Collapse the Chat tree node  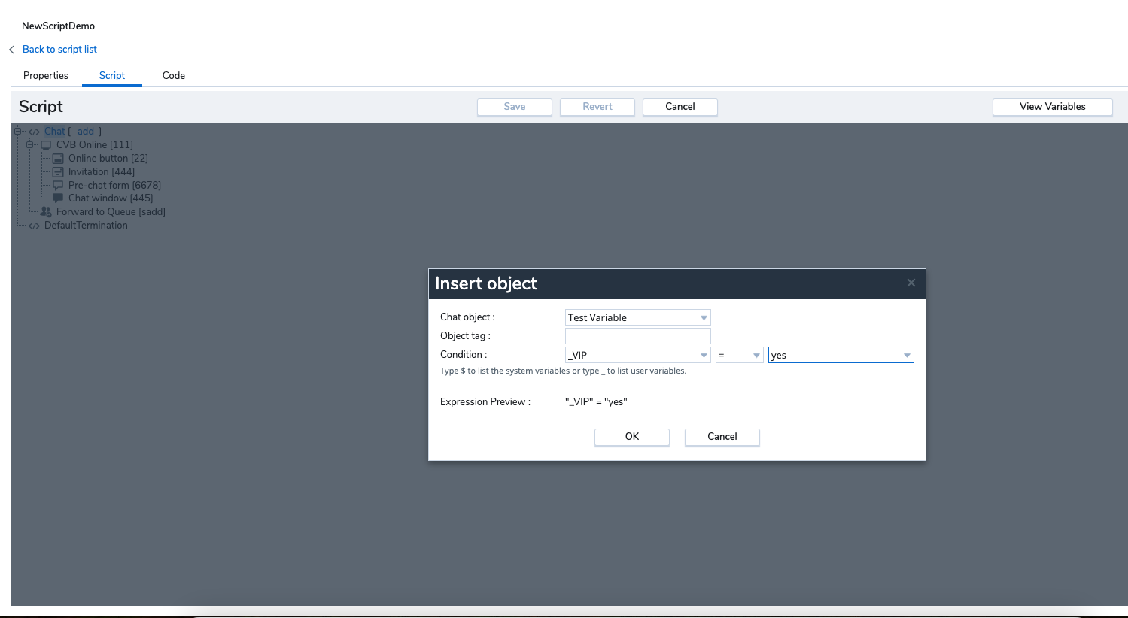coord(18,131)
